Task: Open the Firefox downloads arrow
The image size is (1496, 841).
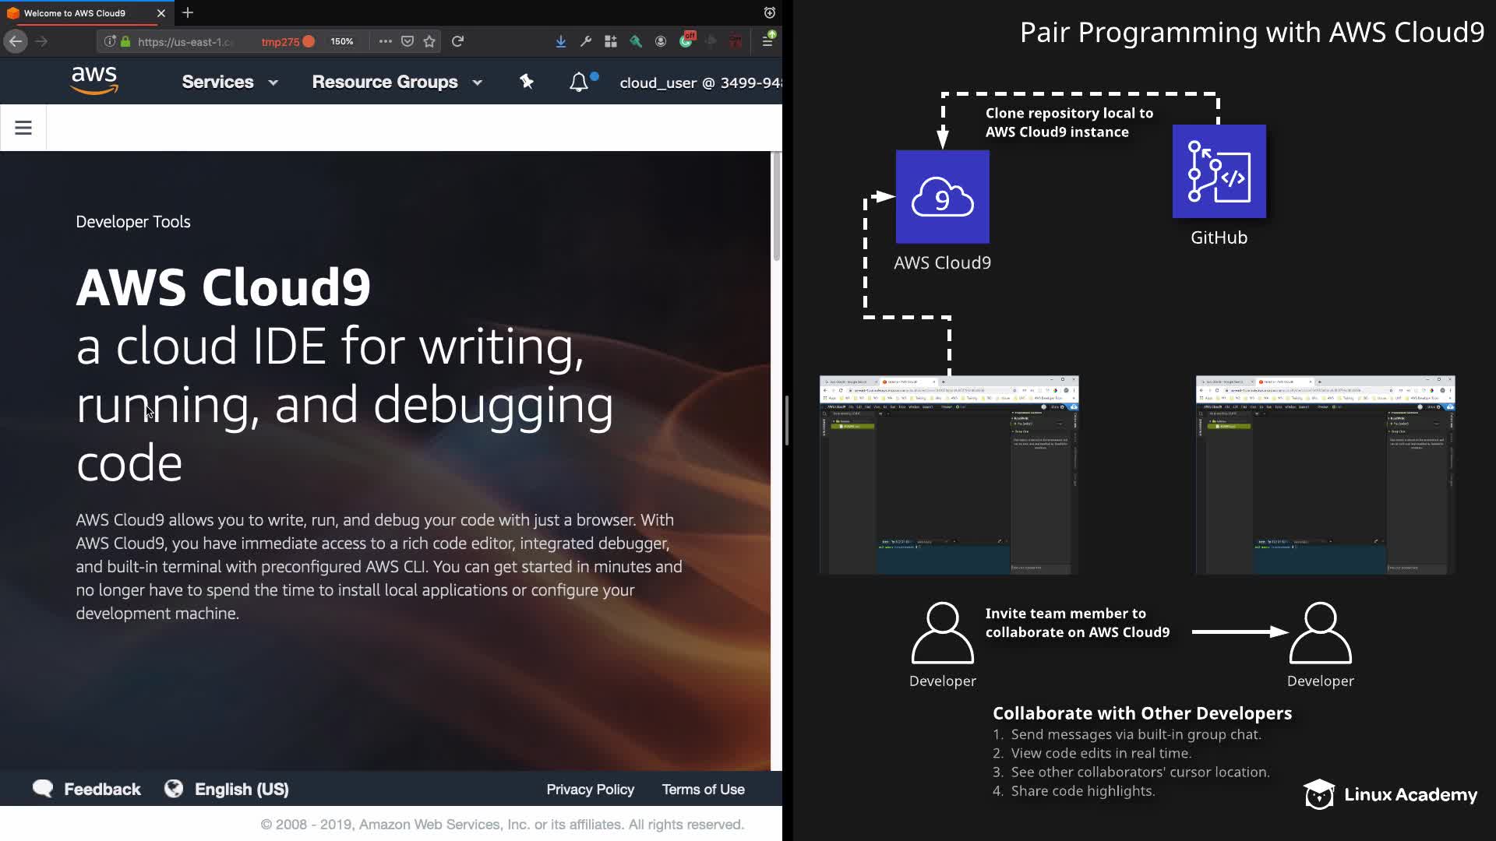Action: [x=560, y=41]
